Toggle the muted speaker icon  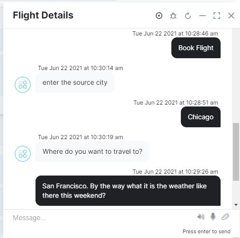[201, 217]
